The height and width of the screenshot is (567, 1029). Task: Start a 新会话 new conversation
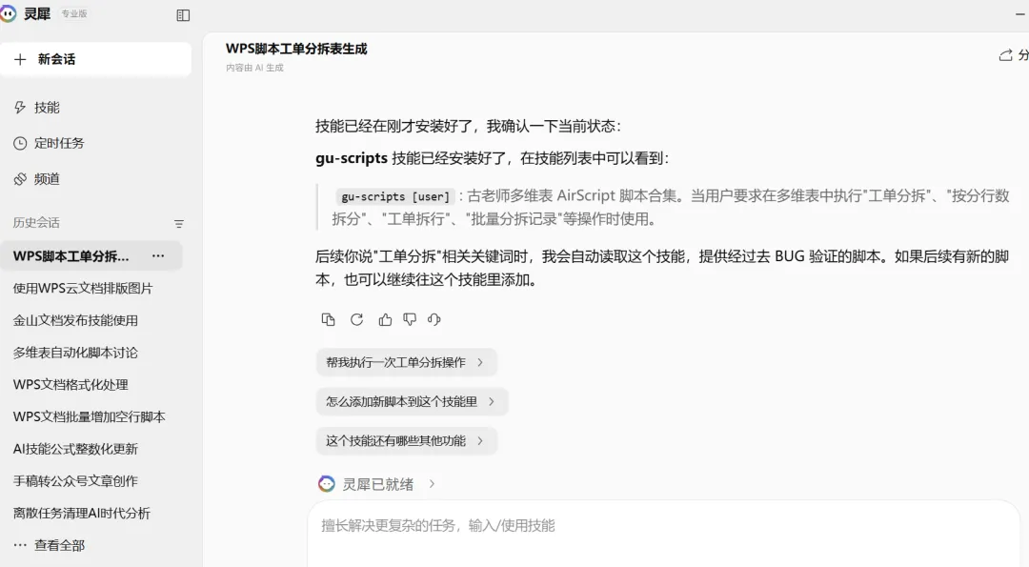pos(96,59)
